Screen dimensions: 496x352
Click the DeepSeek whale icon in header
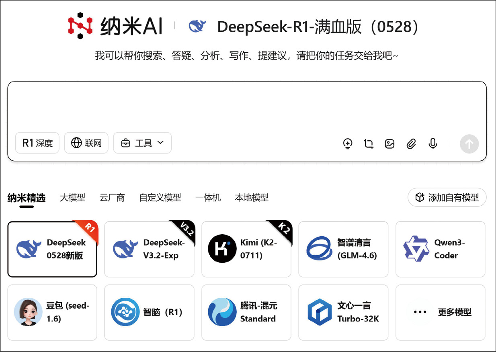(x=197, y=27)
